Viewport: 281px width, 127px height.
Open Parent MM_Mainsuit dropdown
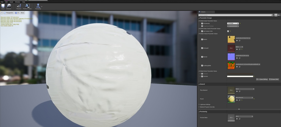tap(244, 98)
